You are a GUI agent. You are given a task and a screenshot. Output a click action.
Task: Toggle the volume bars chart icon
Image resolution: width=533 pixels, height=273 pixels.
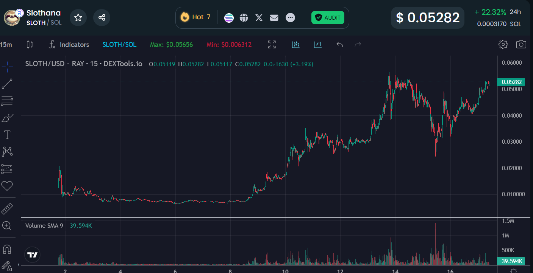pyautogui.click(x=318, y=45)
